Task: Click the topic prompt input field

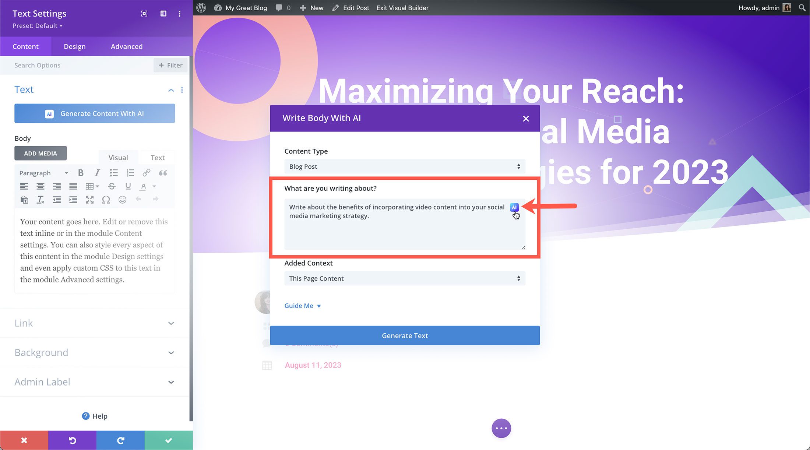Action: point(404,225)
